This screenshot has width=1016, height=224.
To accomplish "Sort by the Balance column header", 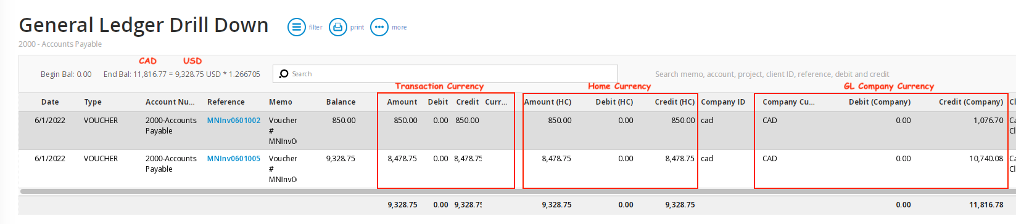I will tap(341, 102).
